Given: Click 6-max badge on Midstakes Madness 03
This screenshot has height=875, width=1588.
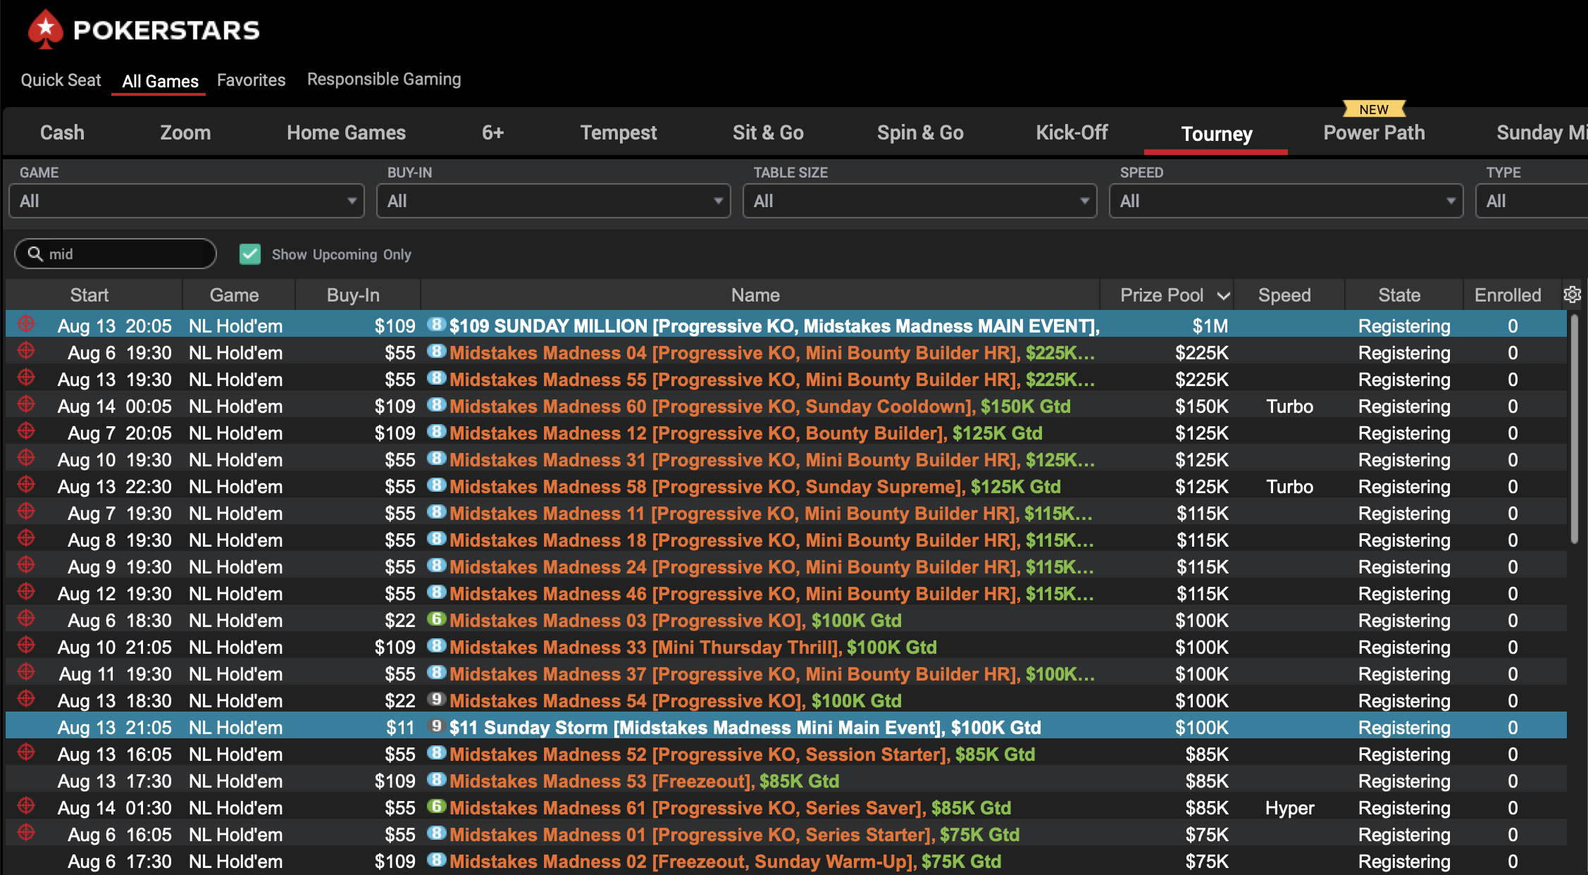Looking at the screenshot, I should click(437, 619).
